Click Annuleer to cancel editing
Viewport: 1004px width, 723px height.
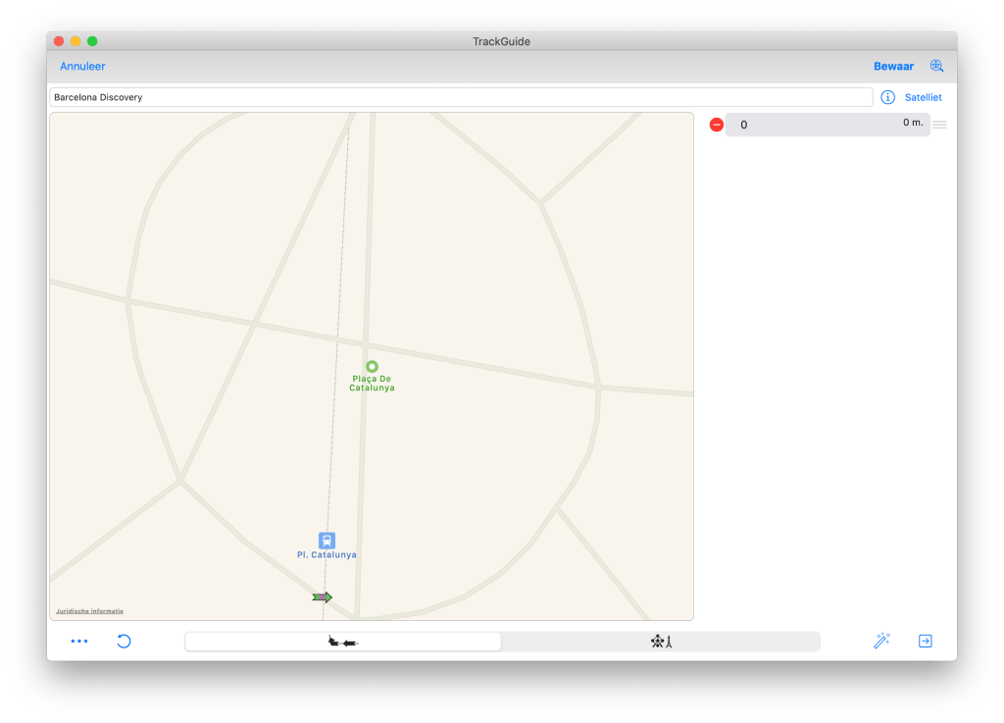click(x=82, y=67)
